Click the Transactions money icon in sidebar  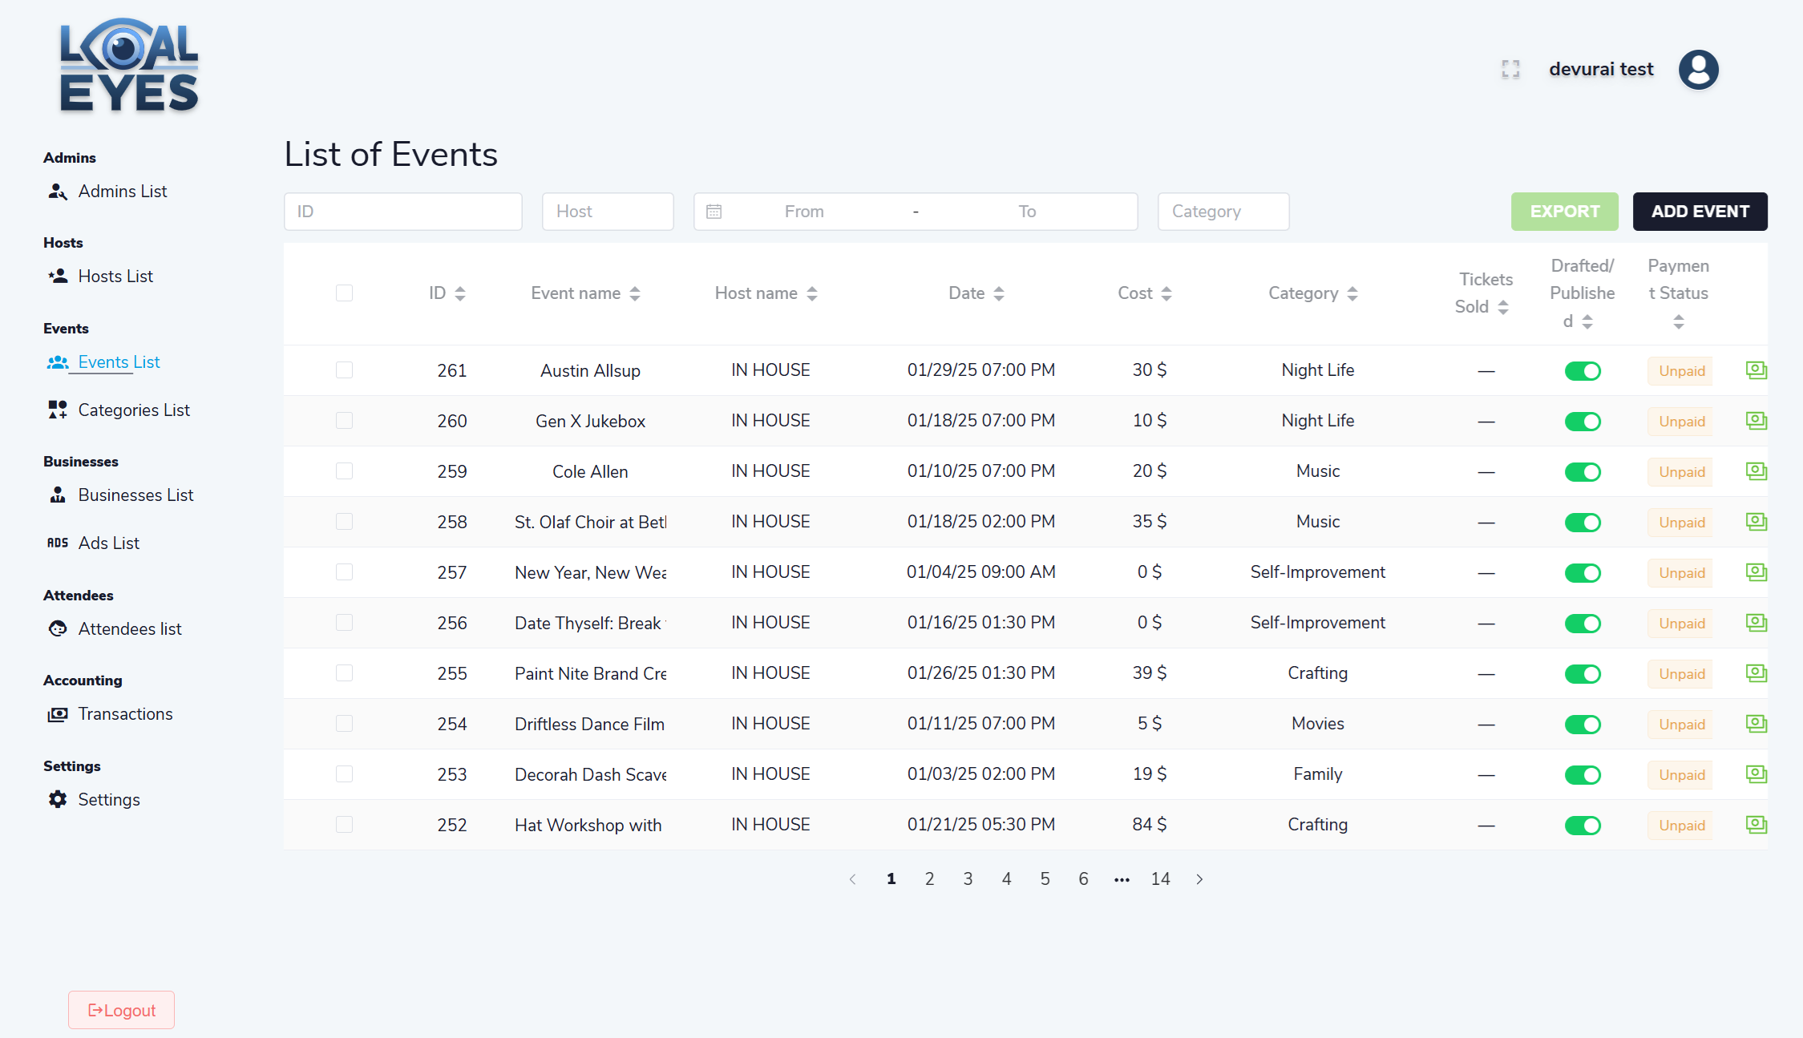pyautogui.click(x=58, y=714)
